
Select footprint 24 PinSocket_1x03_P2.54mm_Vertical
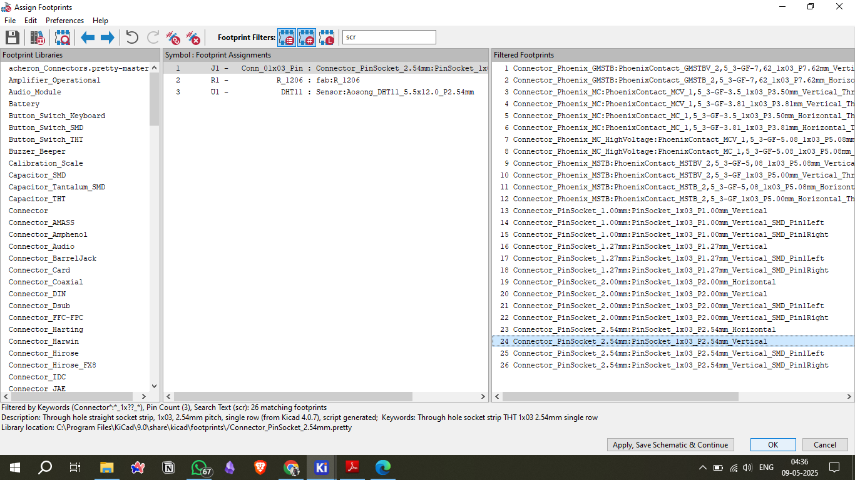click(x=673, y=341)
